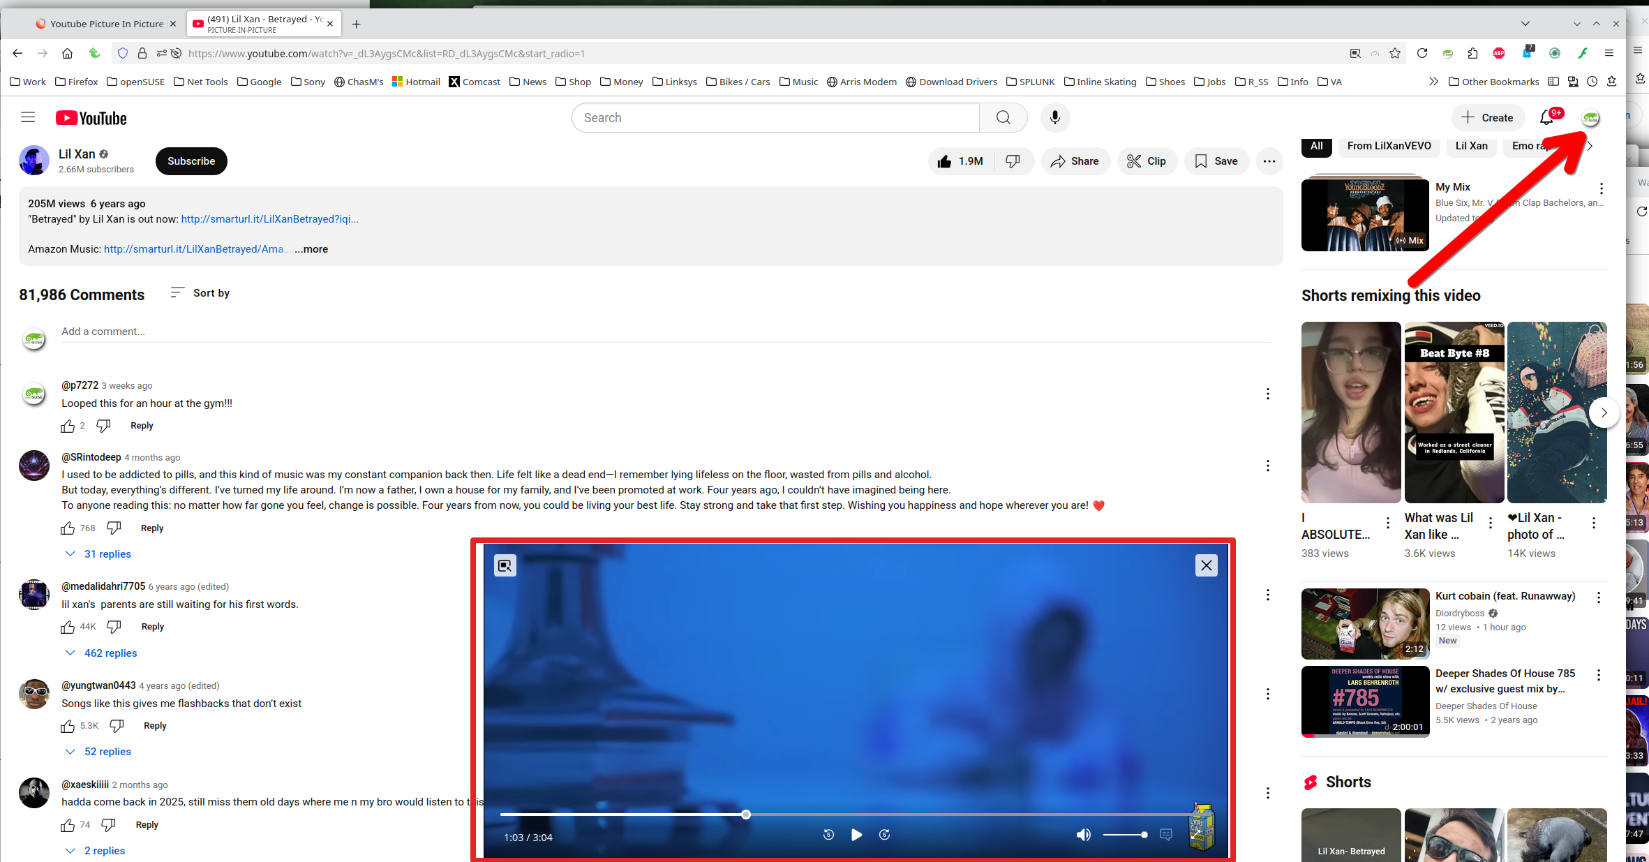Like the @xaeskiiiii comment with 74 likes

68,825
